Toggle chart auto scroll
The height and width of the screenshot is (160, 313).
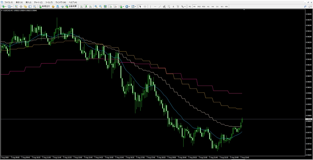111,6
